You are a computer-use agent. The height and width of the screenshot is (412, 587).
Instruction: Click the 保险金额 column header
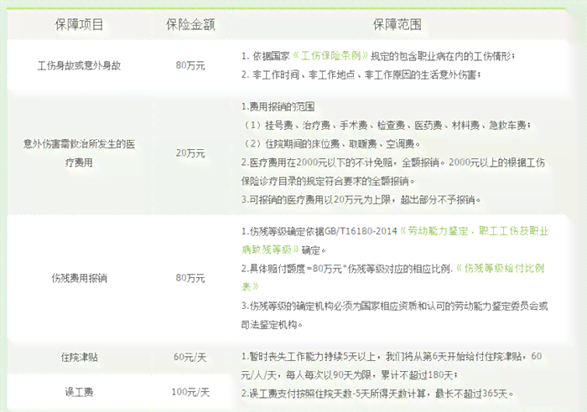tap(190, 24)
